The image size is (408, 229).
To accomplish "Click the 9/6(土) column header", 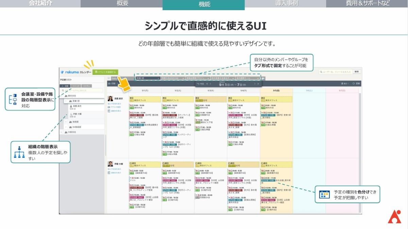I will (309, 91).
